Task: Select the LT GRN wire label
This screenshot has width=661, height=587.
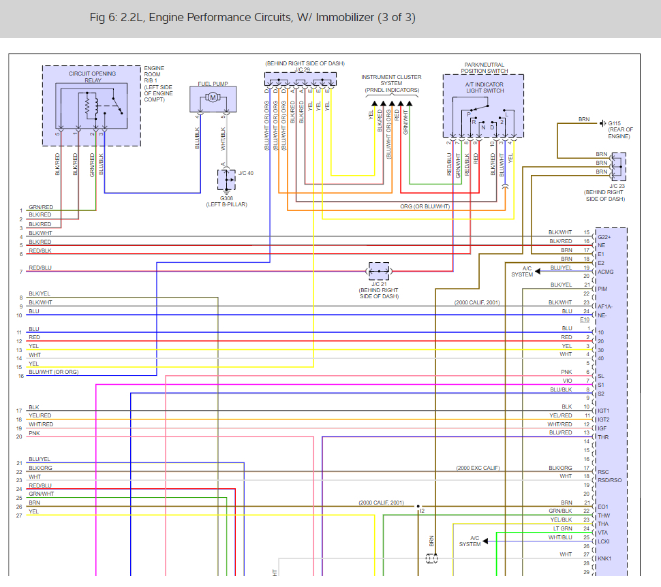Action: click(563, 528)
